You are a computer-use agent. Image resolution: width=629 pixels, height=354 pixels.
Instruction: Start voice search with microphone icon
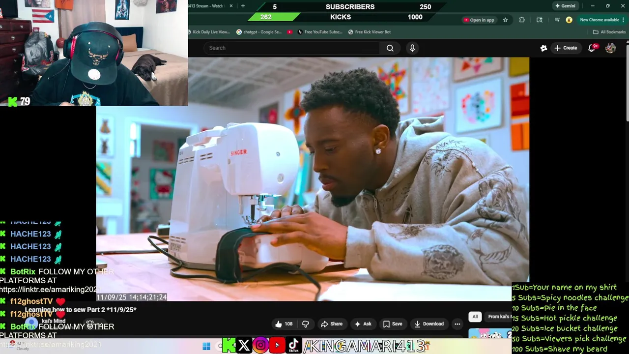[412, 48]
